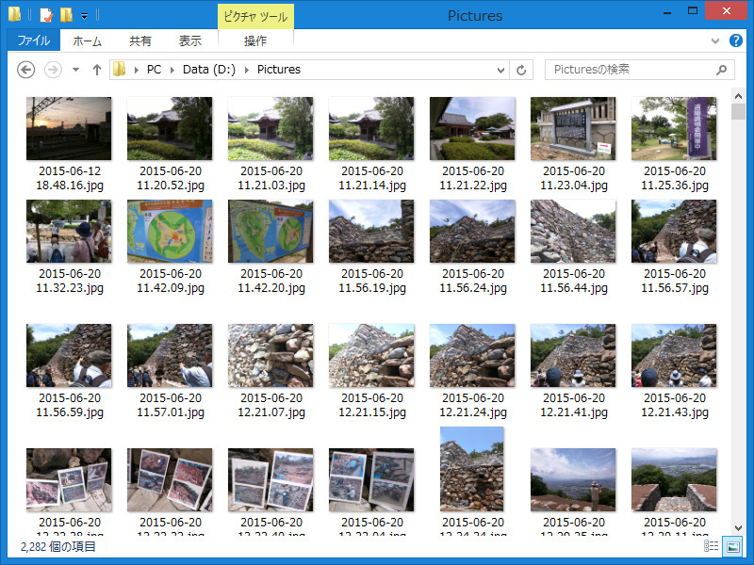This screenshot has height=565, width=754.
Task: Open Explorer help via question mark icon
Action: coord(736,40)
